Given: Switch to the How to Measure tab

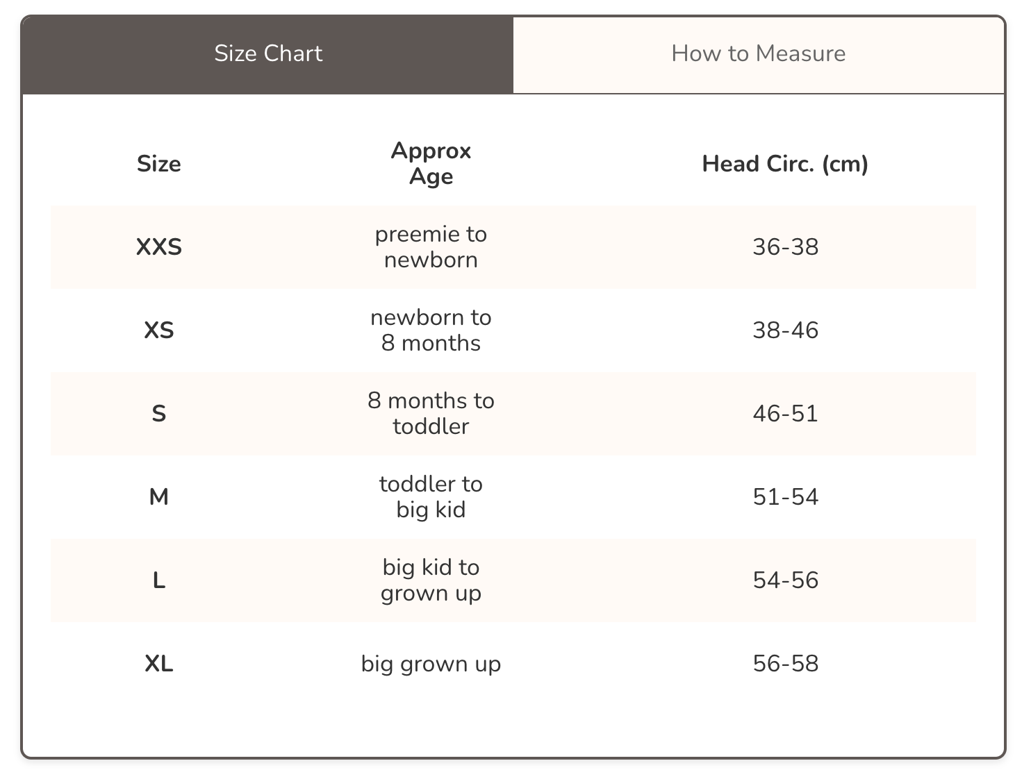Looking at the screenshot, I should tap(758, 54).
